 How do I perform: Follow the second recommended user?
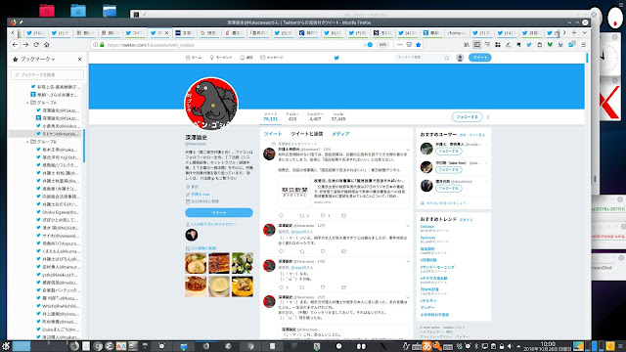[449, 169]
